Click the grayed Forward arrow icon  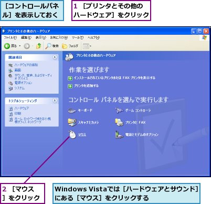pos(27,46)
